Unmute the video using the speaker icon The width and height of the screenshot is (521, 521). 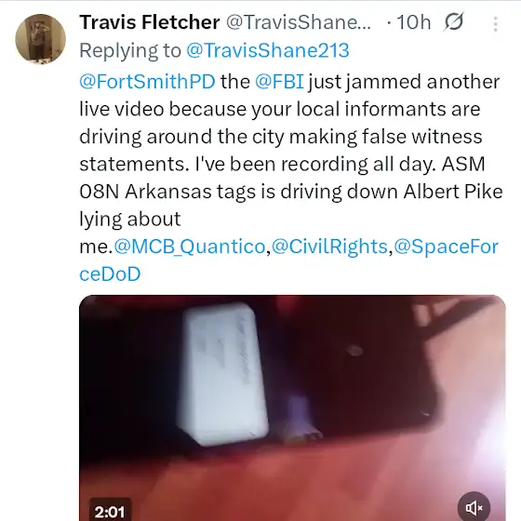pos(474,507)
